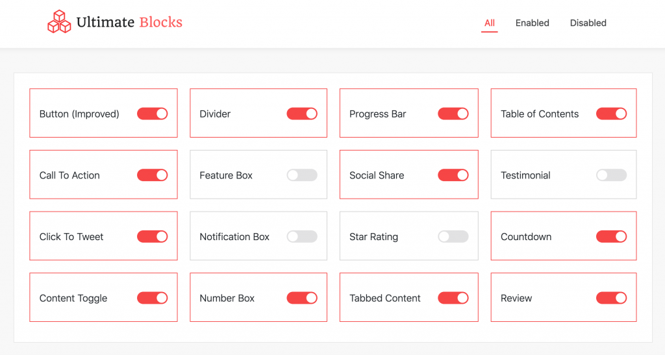Disable the Review block switch
Viewport: 665px width, 355px height.
pos(611,298)
